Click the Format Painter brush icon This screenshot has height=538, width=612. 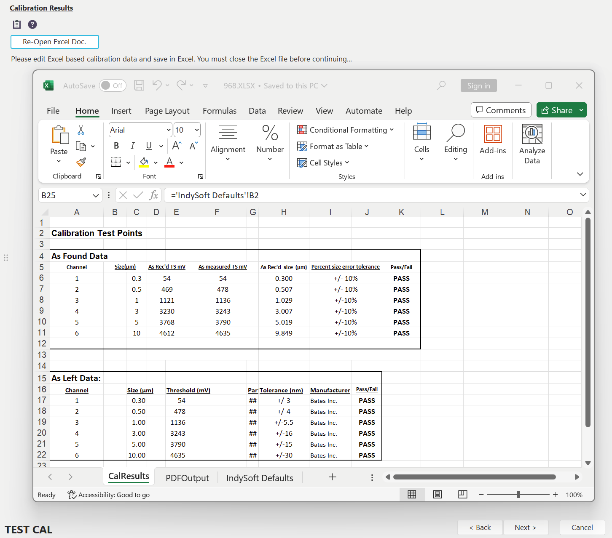[81, 162]
